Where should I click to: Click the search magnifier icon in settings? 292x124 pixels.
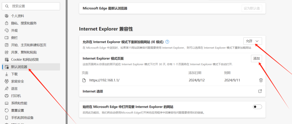[7, 6]
